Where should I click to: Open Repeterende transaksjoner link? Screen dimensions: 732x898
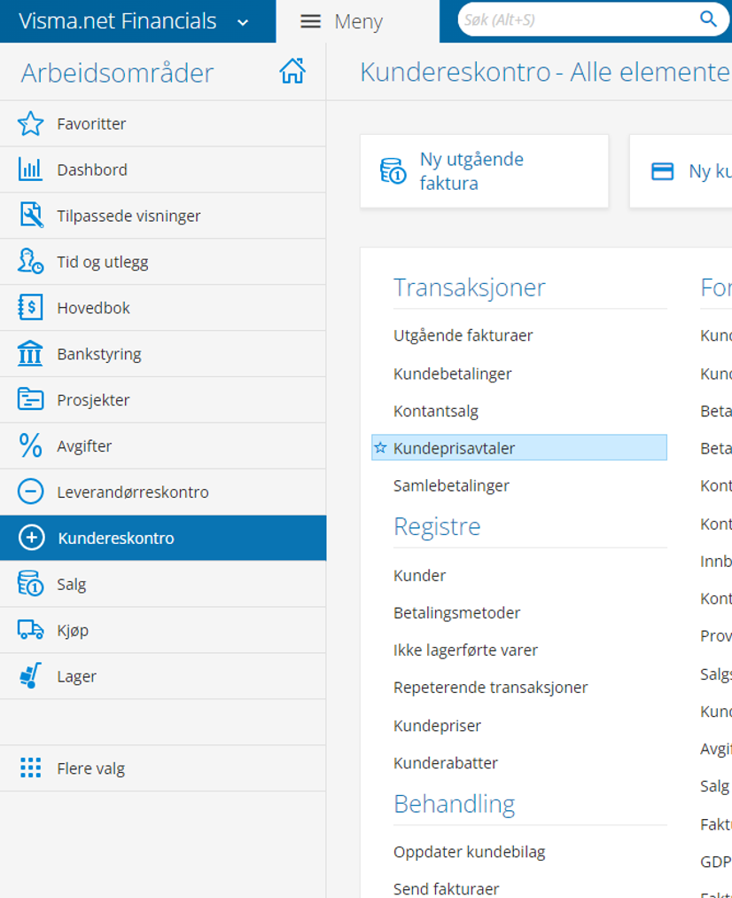pos(490,688)
